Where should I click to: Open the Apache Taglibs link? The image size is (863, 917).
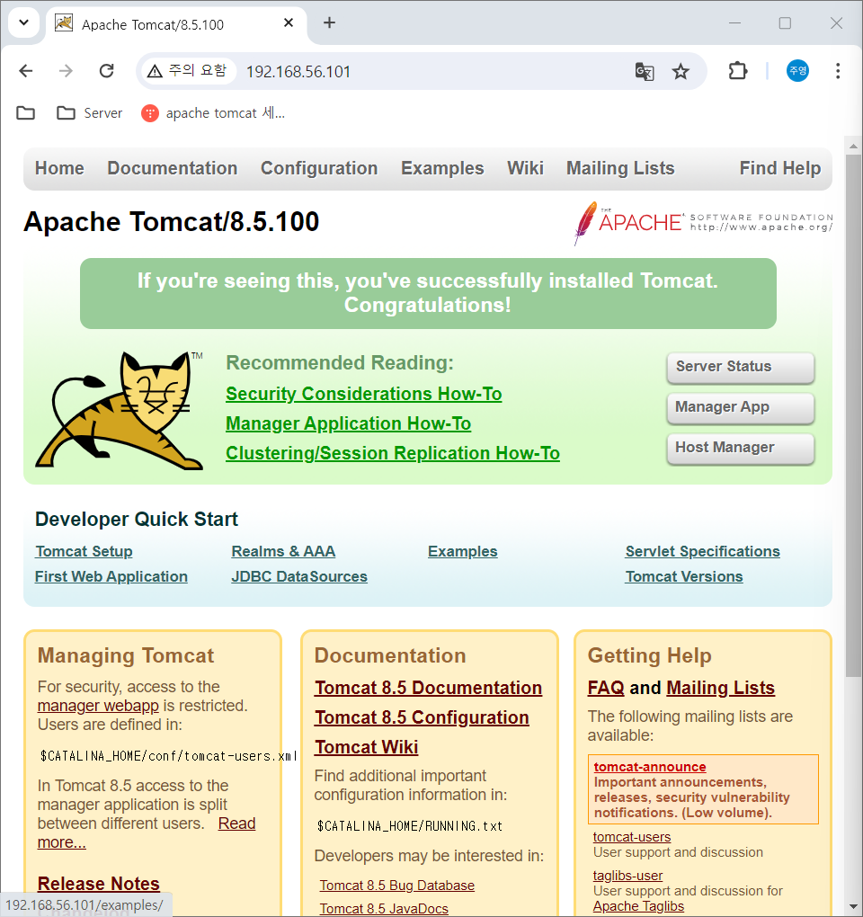pos(638,906)
